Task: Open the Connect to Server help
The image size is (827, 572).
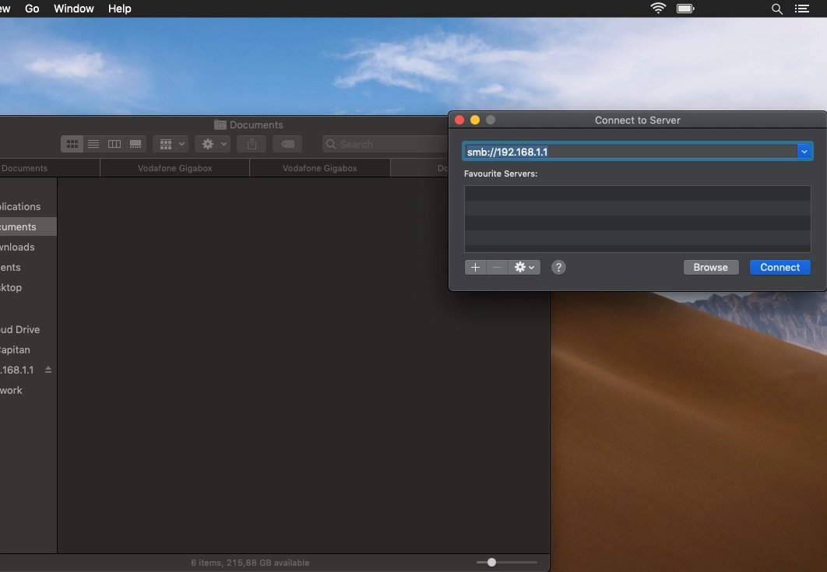Action: [558, 267]
